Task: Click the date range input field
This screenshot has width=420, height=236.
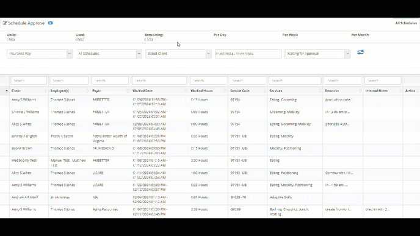Action: click(248, 54)
